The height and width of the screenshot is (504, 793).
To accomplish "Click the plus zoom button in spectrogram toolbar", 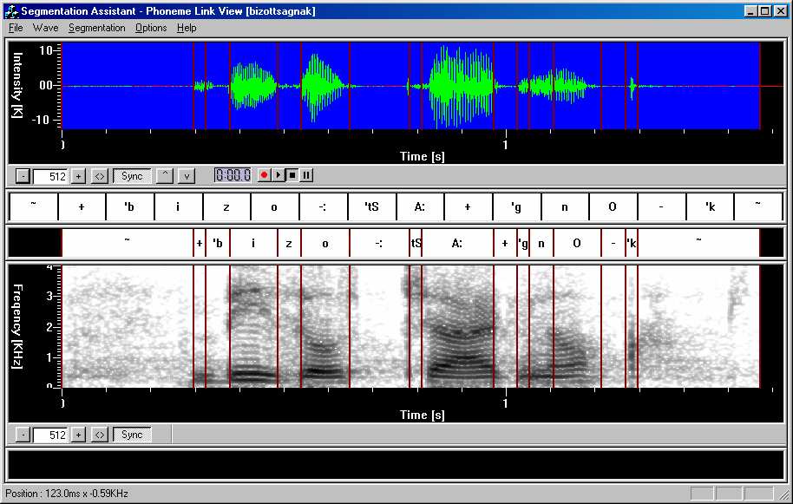I will pyautogui.click(x=78, y=435).
